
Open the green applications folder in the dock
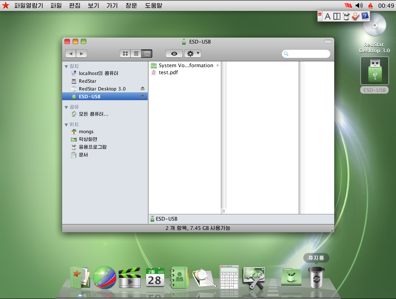(291, 277)
